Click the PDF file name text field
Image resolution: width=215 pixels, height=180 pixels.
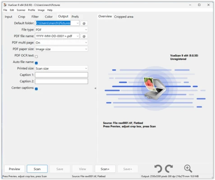55,36
